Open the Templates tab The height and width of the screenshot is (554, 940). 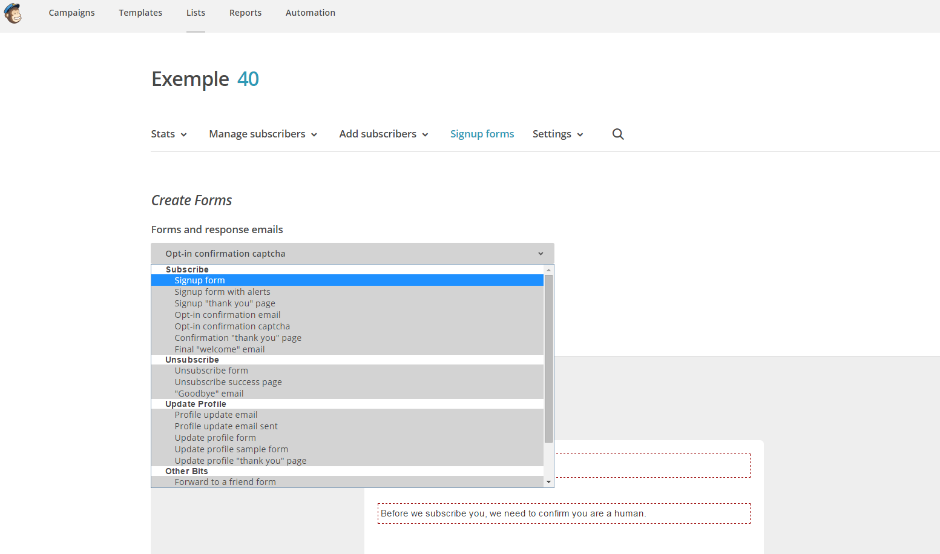(140, 13)
